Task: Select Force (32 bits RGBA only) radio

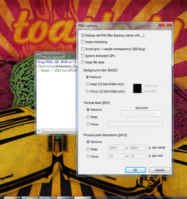Action: click(87, 91)
